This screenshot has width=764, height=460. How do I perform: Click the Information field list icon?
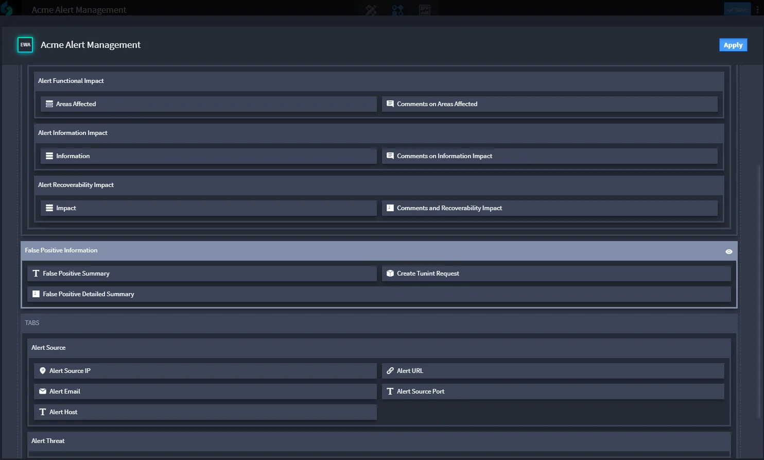[49, 156]
